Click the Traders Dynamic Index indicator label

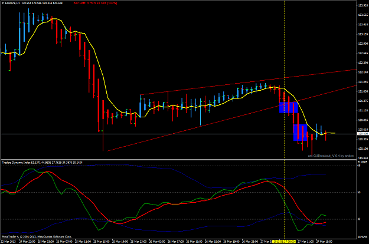[43, 163]
